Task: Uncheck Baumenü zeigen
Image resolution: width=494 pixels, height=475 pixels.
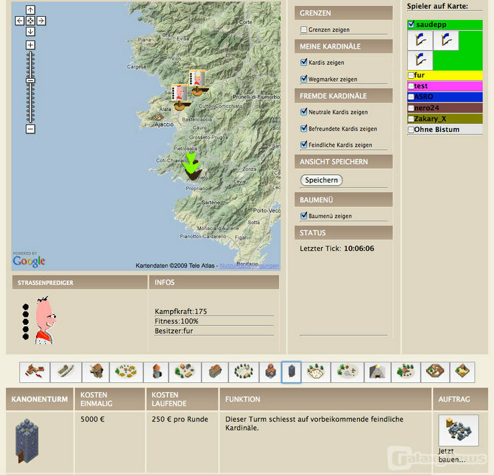Action: pyautogui.click(x=304, y=216)
